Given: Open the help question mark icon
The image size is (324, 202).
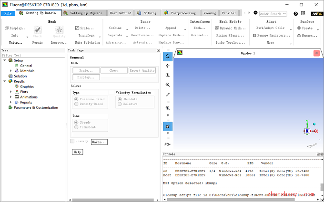Looking at the screenshot, I should pyautogui.click(x=296, y=14).
